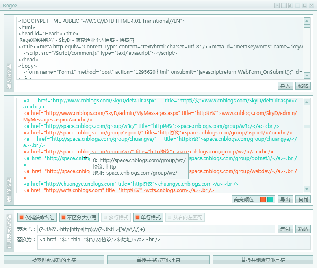The image size is (317, 268).
Task: Click up arrow of output text scrollbar
Action: 307,102
